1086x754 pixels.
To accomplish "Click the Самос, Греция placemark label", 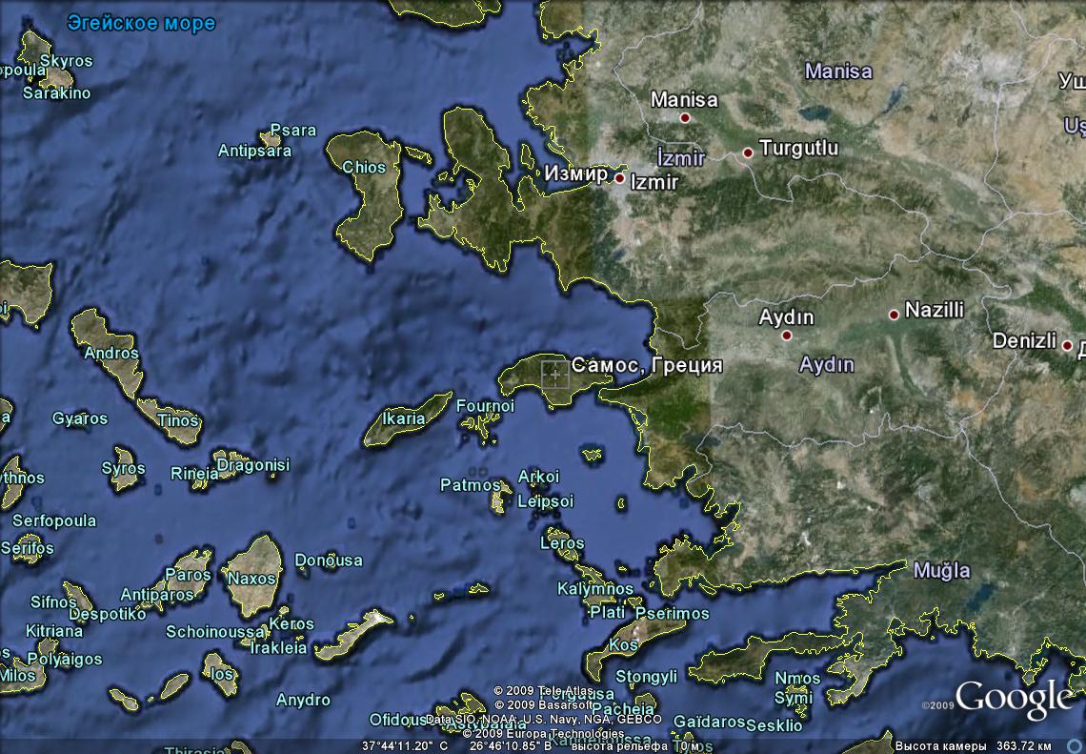I will point(647,365).
